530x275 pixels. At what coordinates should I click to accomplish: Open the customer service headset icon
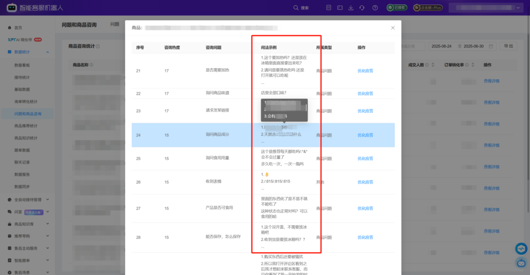(x=362, y=8)
